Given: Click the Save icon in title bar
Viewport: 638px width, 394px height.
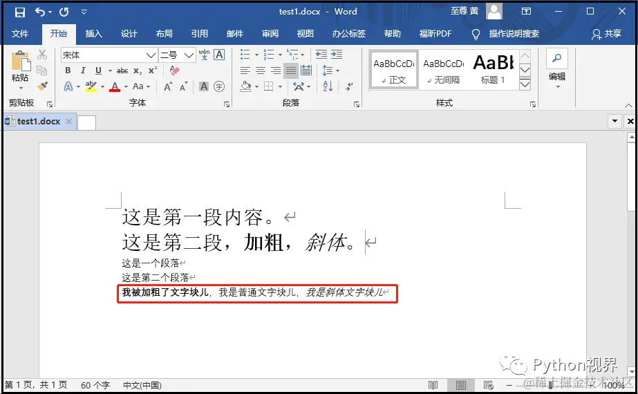Looking at the screenshot, I should (x=19, y=12).
